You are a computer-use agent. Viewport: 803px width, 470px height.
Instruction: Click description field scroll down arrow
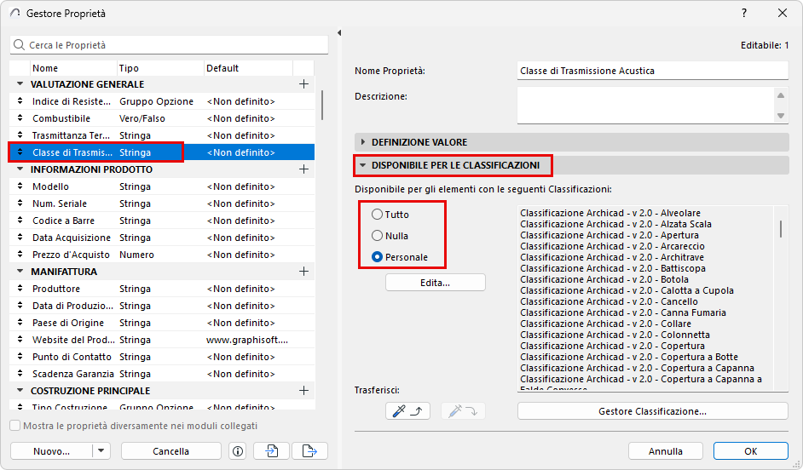click(781, 116)
